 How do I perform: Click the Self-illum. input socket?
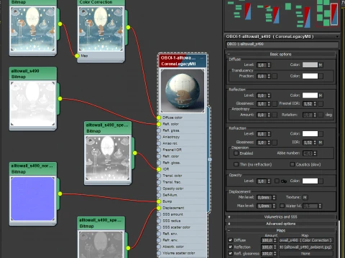159,195
